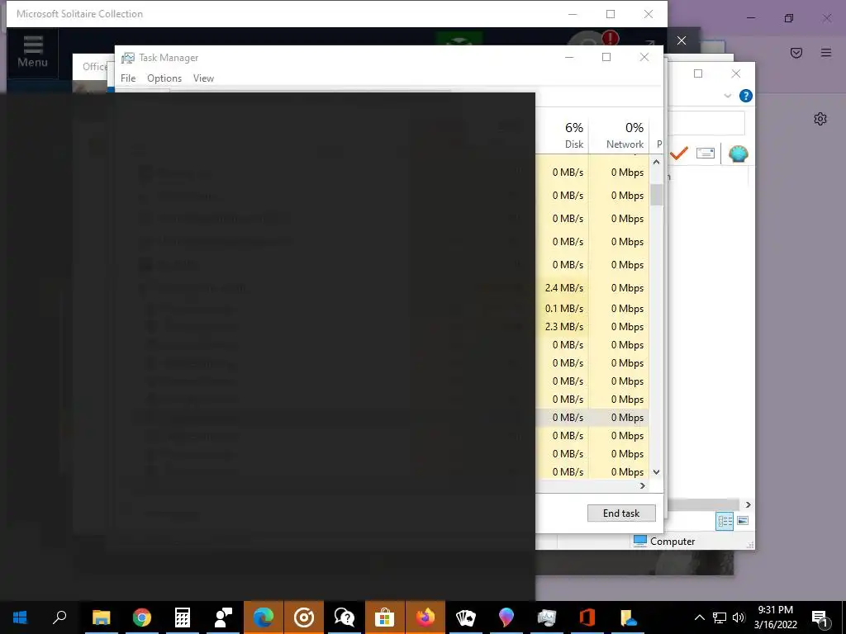The height and width of the screenshot is (634, 846).
Task: Switch File Explorer to details view
Action: 725,521
